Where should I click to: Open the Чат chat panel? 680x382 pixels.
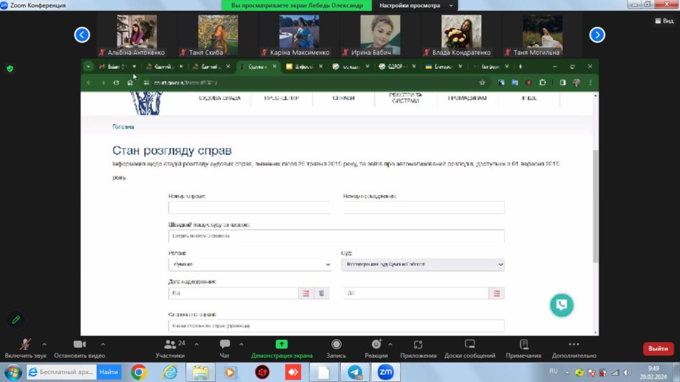[225, 348]
